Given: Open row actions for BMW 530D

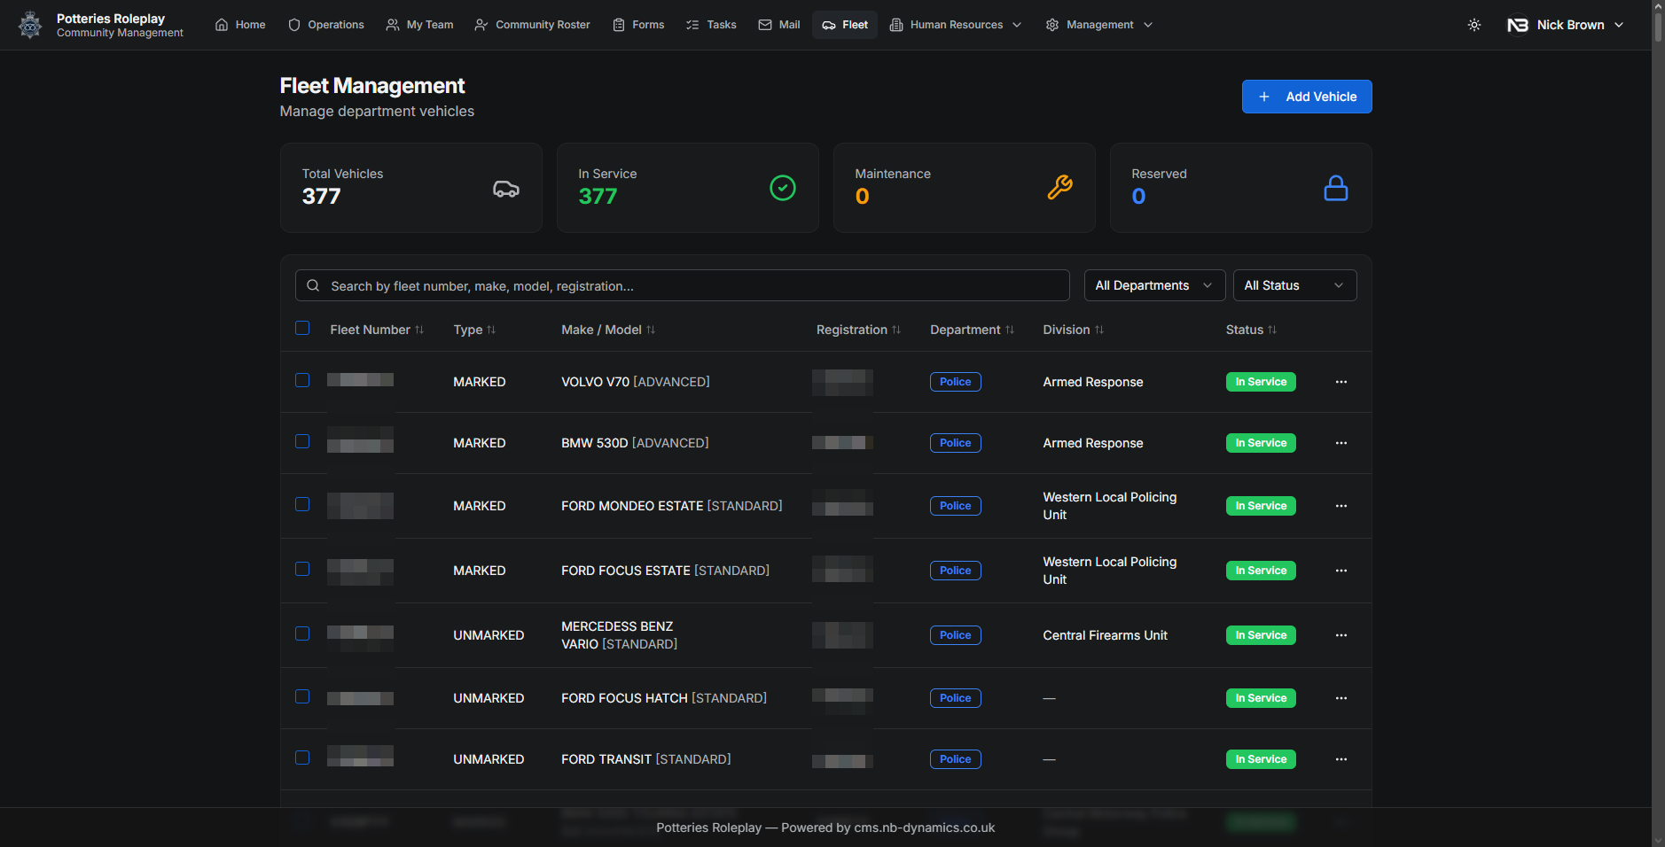Looking at the screenshot, I should click(1341, 443).
